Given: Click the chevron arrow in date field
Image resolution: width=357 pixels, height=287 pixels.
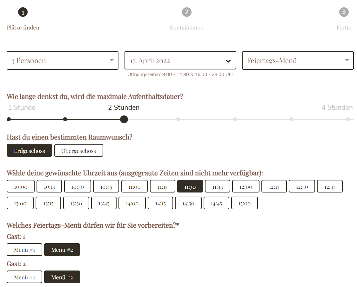Looking at the screenshot, I should point(228,61).
